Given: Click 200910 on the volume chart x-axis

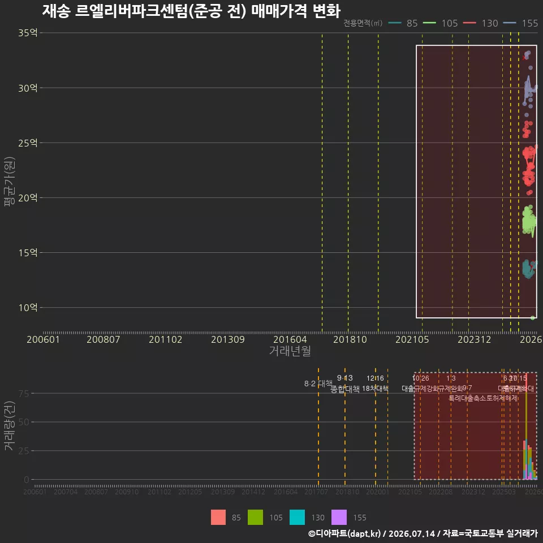Looking at the screenshot, I should 127,492.
